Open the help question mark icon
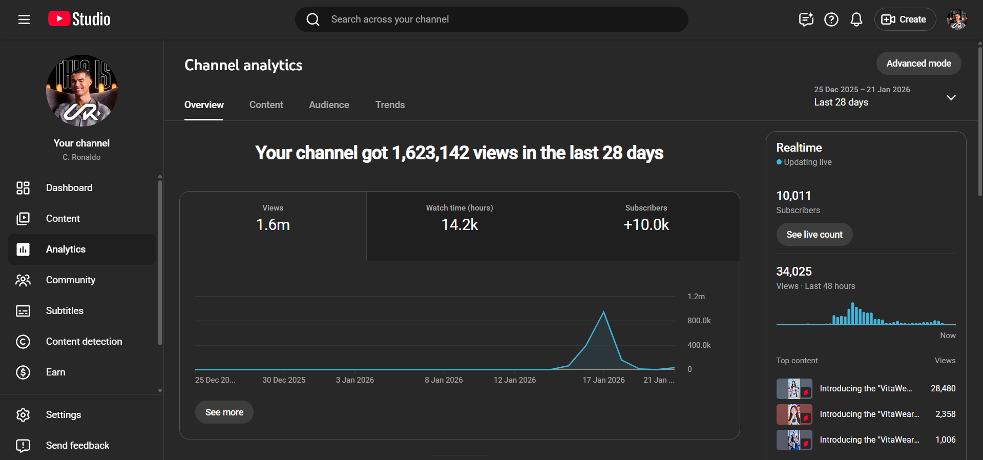Viewport: 983px width, 460px height. 831,19
